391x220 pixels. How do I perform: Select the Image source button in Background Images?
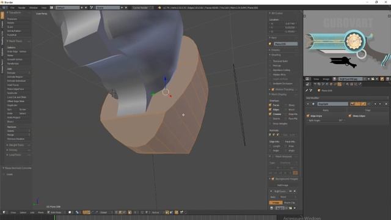tap(276, 202)
